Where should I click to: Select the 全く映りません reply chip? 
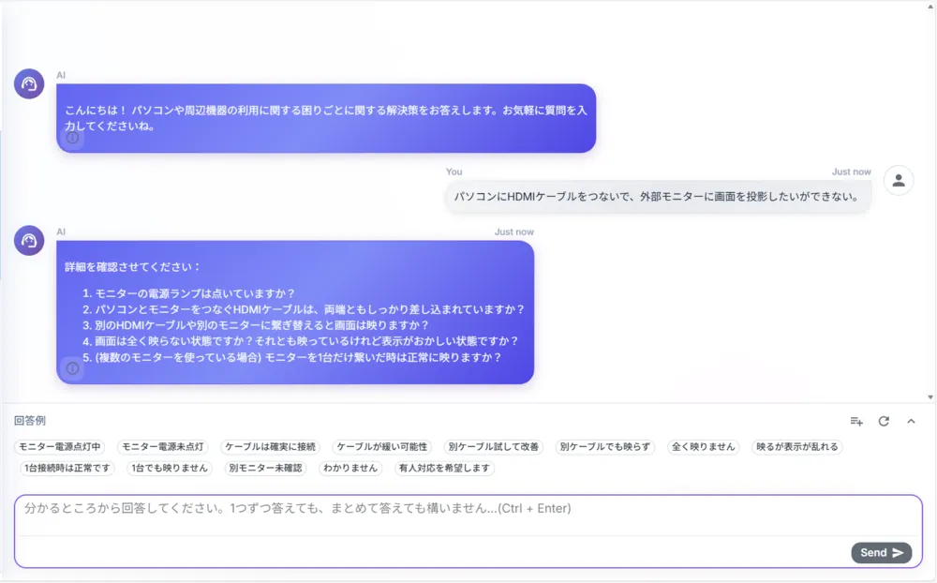(704, 447)
